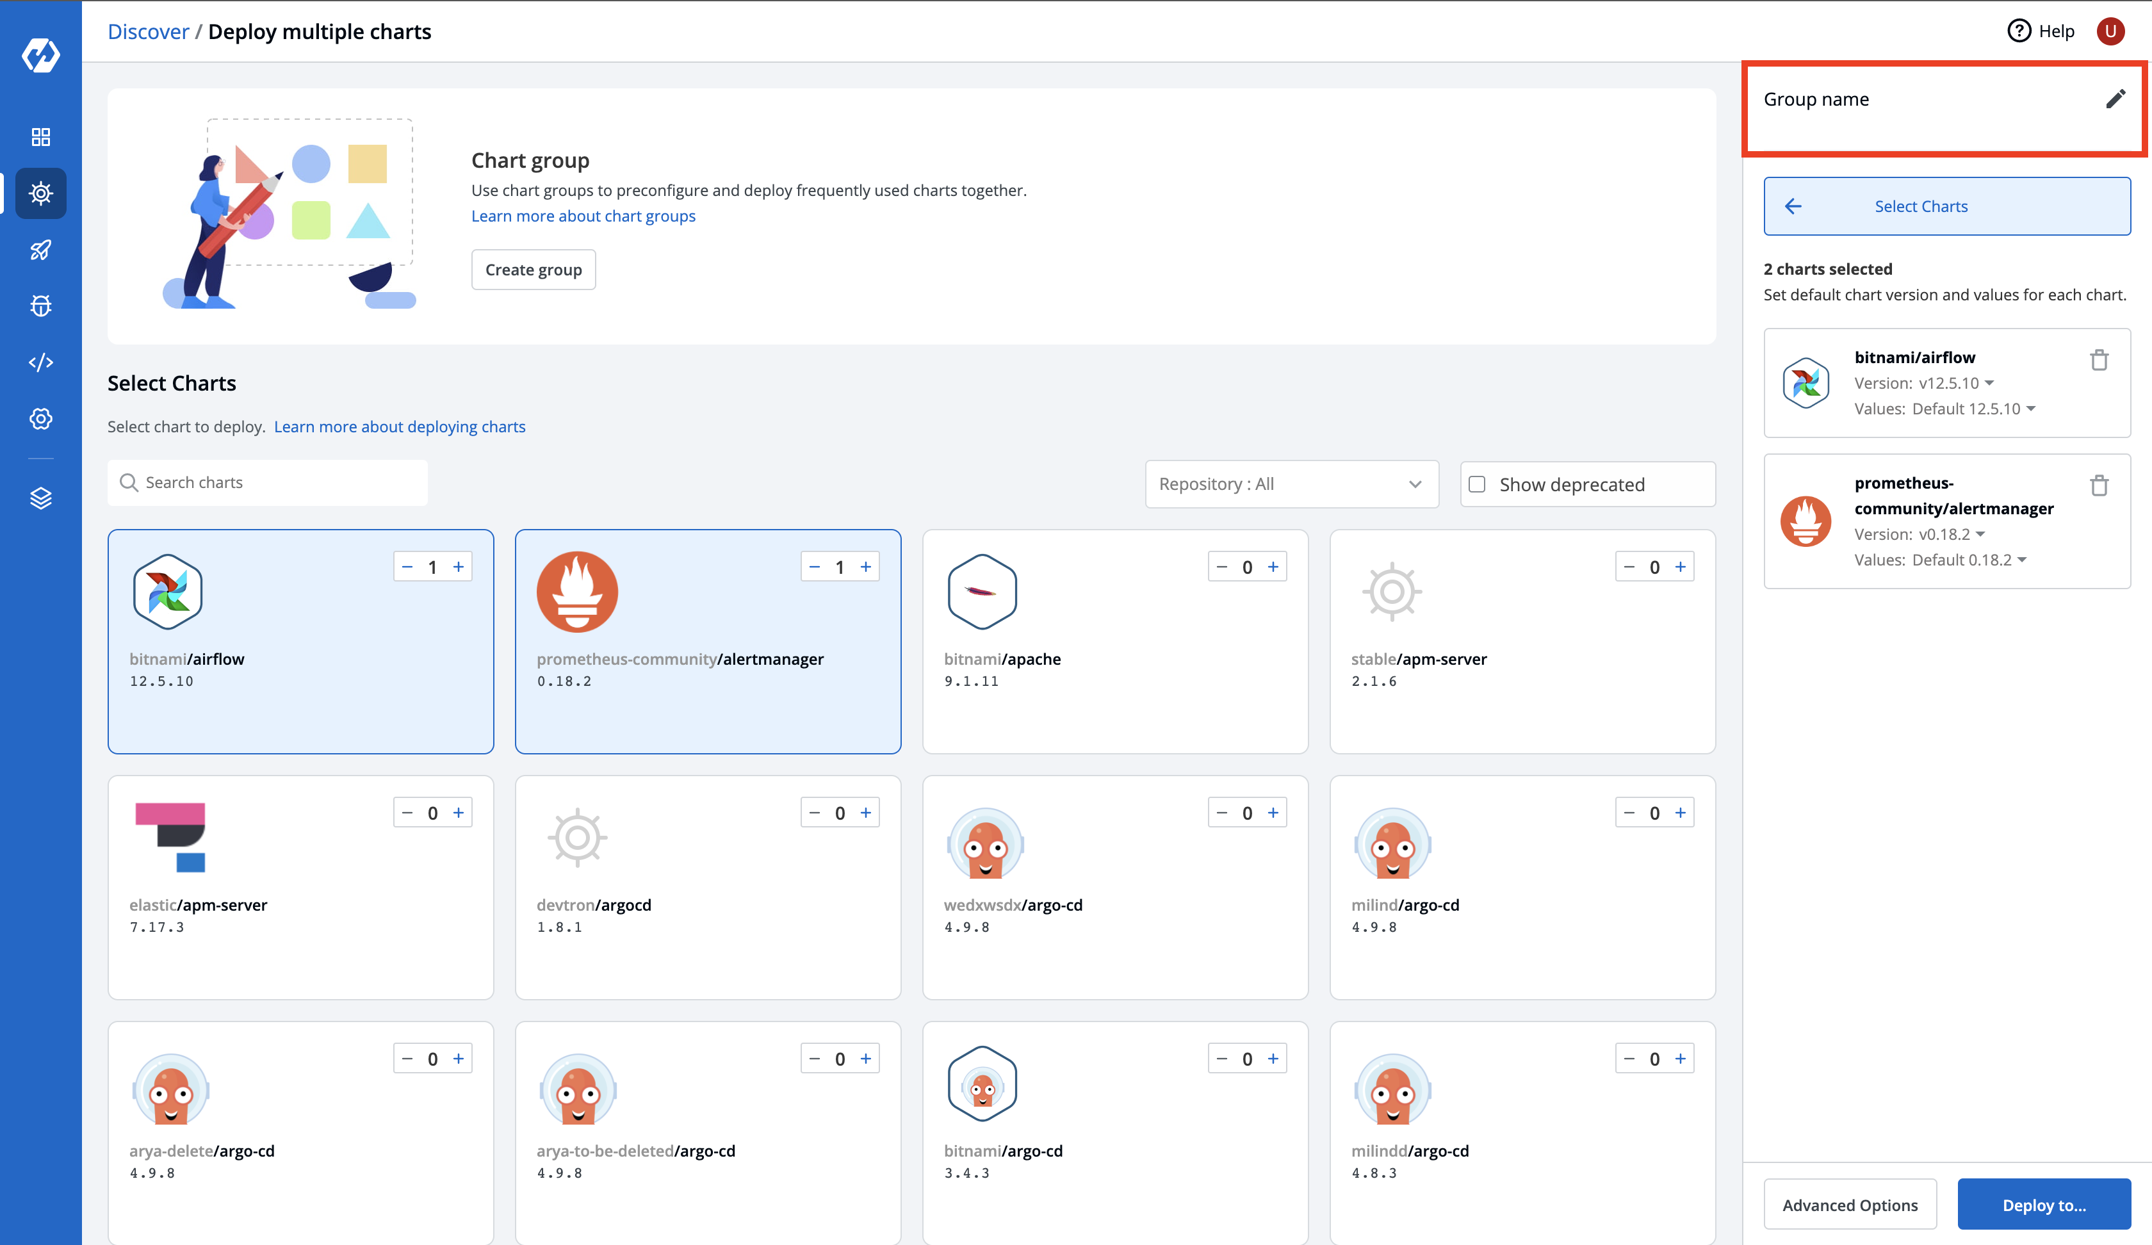Edit group name with the pencil icon
This screenshot has height=1245, width=2152.
click(x=2114, y=99)
